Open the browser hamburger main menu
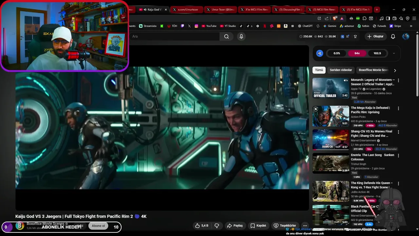This screenshot has width=419, height=236. (x=414, y=18)
